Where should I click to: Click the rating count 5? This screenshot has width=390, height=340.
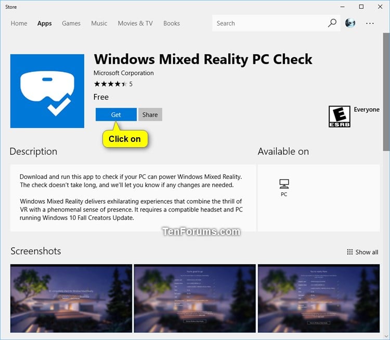131,84
